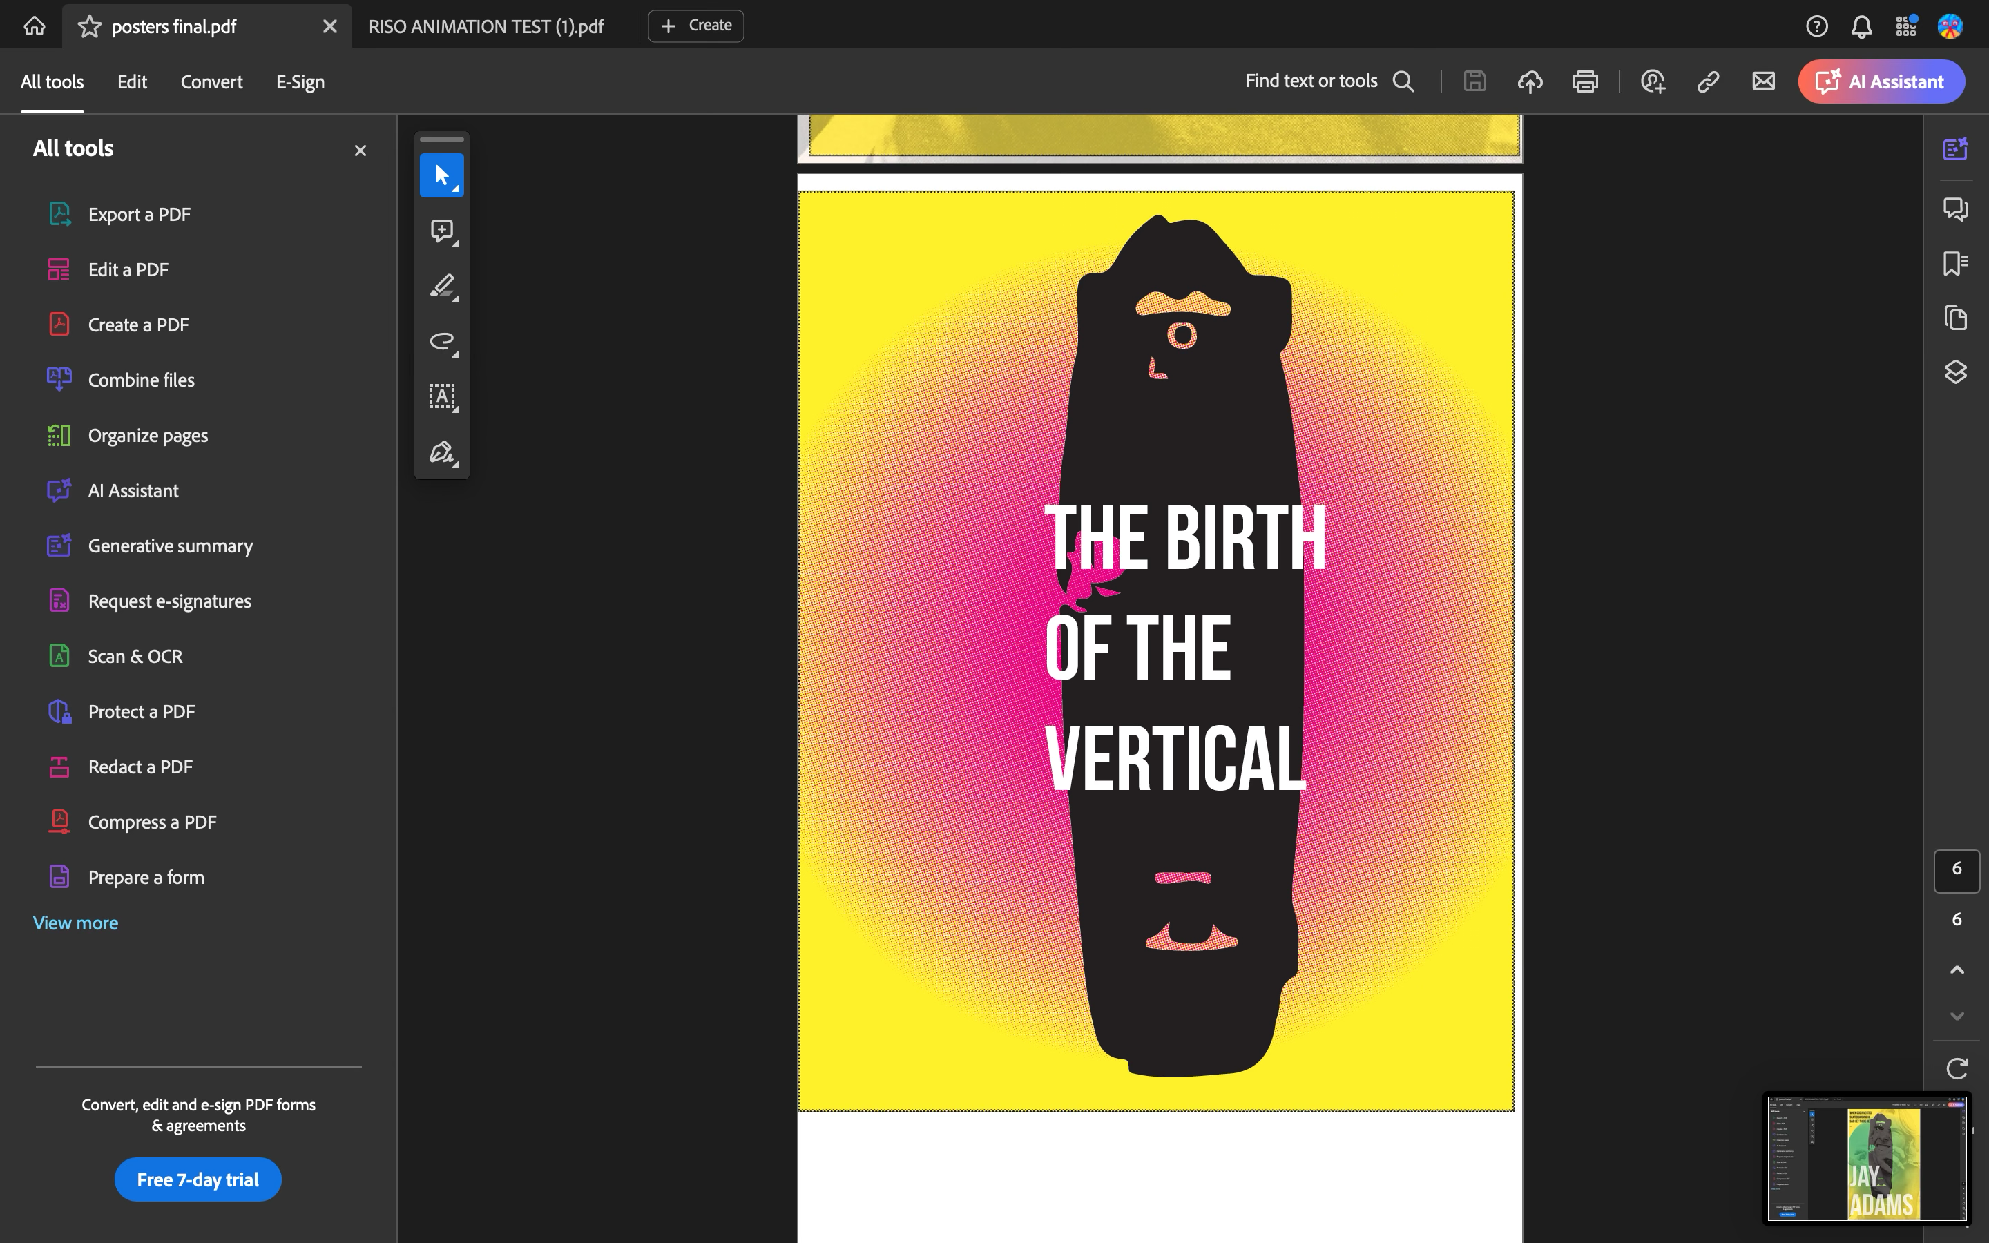Pick the freehand draw lasso tool
This screenshot has height=1243, width=1989.
point(441,341)
